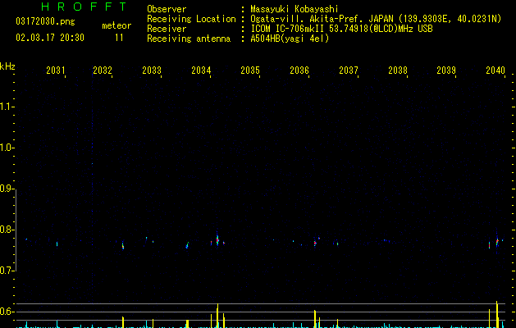Select the ICOM IC-706mkII receiver text
Screen dimensions: 516x328
click(x=341, y=29)
